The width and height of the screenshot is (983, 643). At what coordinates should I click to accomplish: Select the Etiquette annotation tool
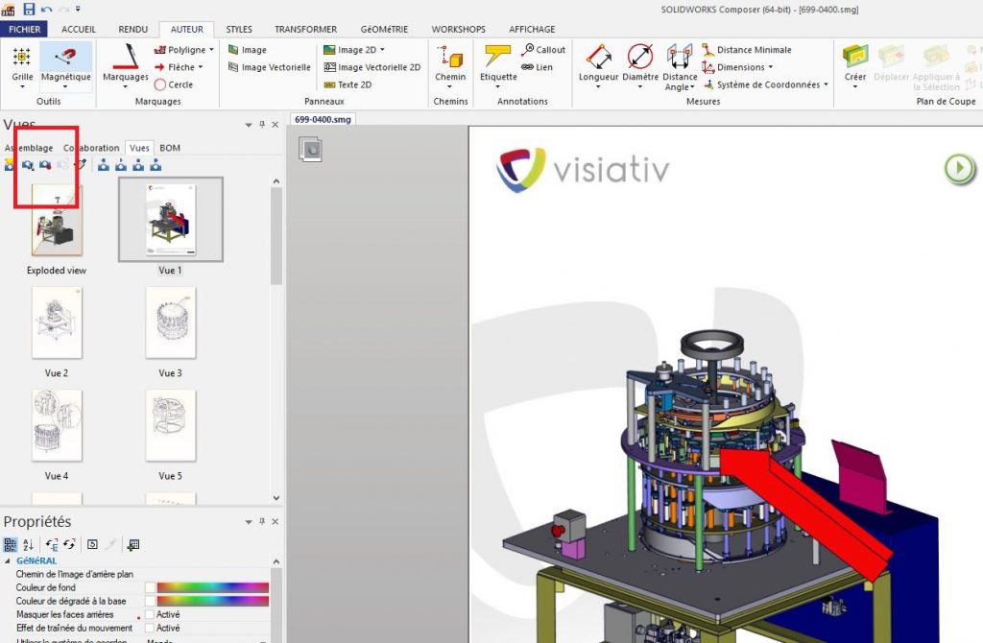coord(498,66)
